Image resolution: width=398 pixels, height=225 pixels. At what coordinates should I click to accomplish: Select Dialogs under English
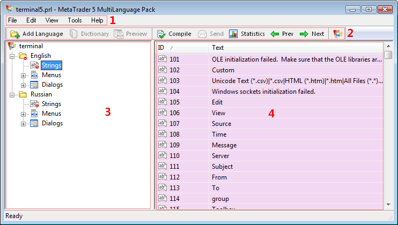(x=52, y=85)
